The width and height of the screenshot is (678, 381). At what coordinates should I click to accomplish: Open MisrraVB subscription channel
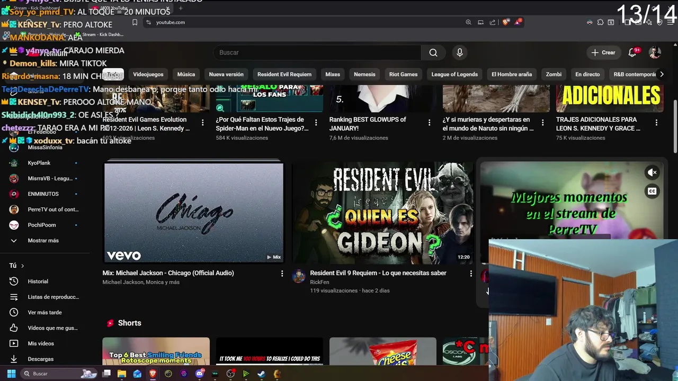45,178
